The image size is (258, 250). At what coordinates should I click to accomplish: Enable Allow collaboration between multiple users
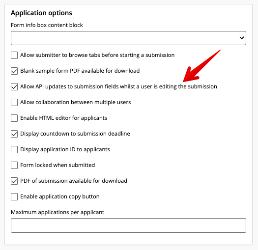tap(14, 102)
